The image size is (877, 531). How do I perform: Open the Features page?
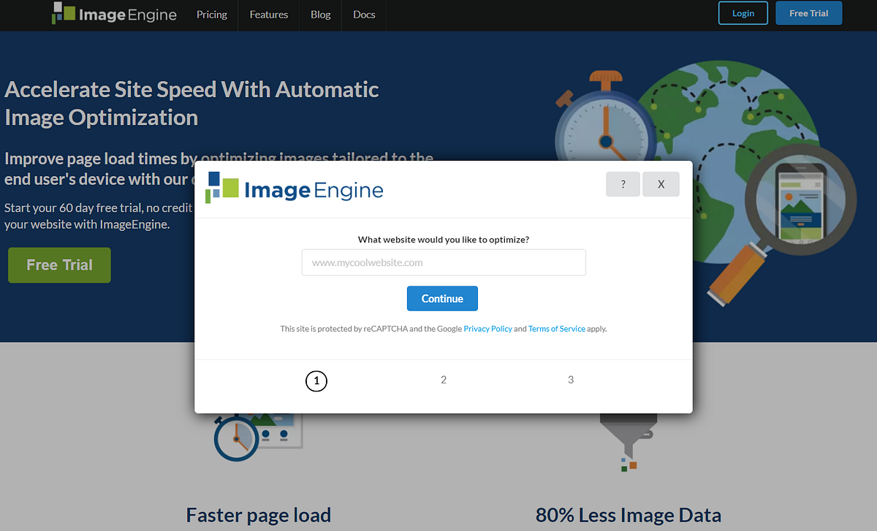(x=268, y=14)
